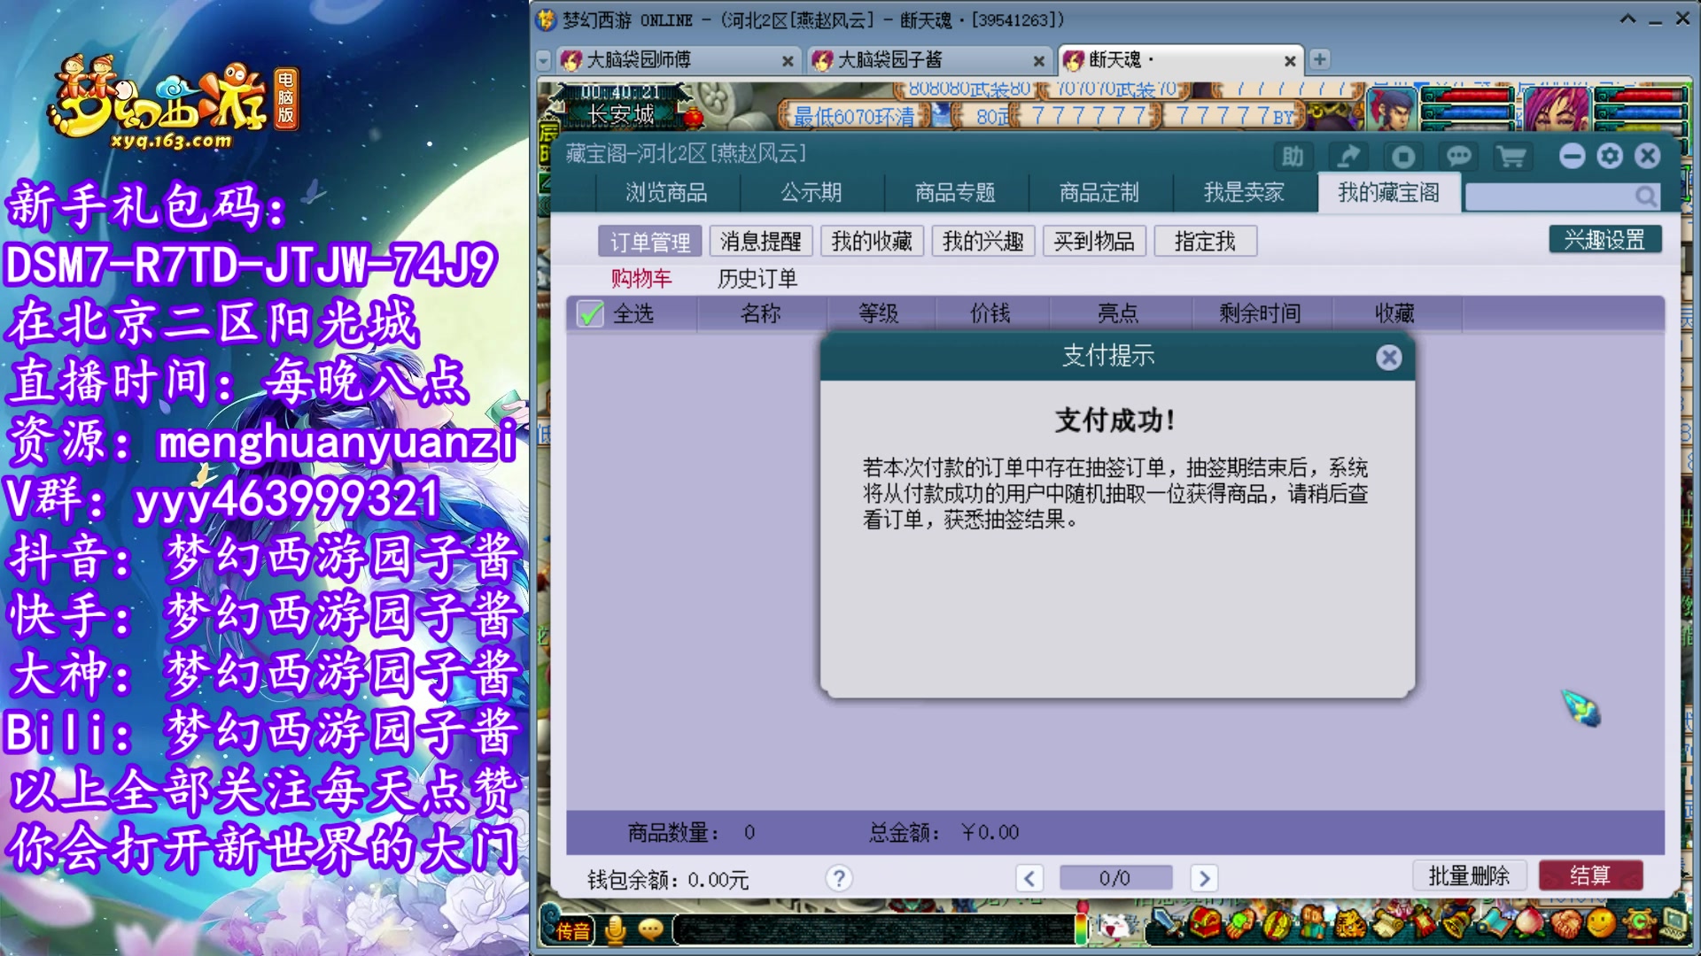
Task: Open 买到物品 section
Action: pyautogui.click(x=1094, y=242)
